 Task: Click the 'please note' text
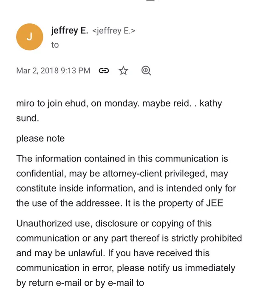pos(40,139)
